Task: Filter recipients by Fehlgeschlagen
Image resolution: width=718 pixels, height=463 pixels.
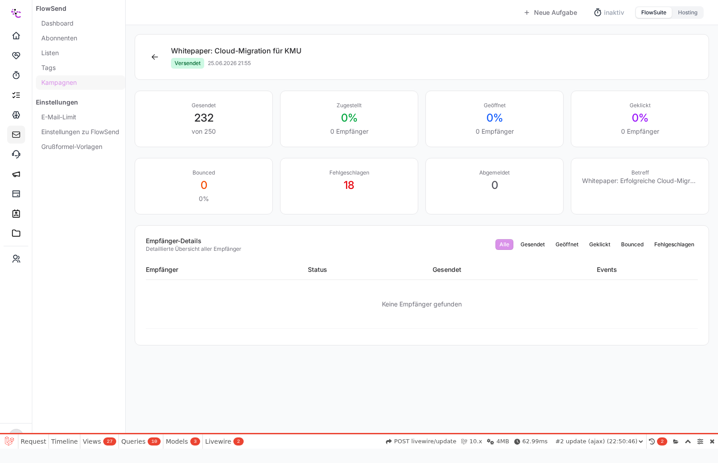Action: click(x=674, y=245)
